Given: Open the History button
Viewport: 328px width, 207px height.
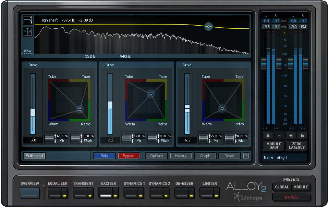Looking at the screenshot, I should point(181,156).
